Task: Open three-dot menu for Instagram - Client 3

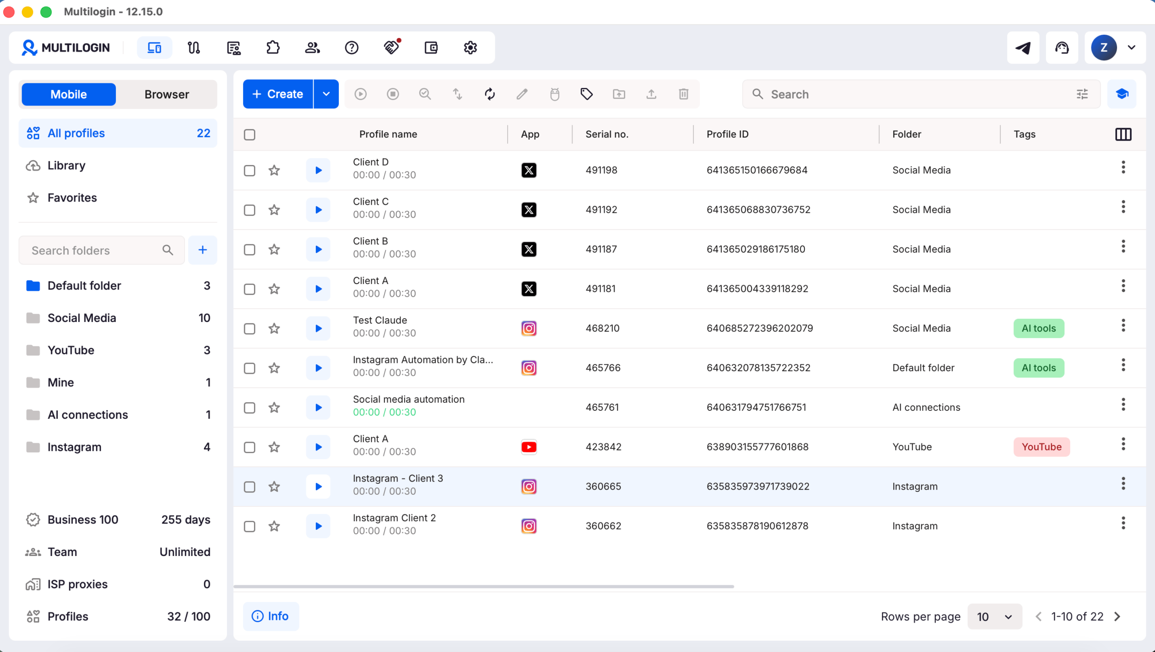Action: [x=1123, y=484]
